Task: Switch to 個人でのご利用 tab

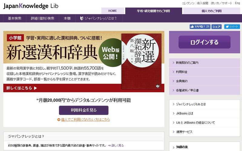Action: point(211,11)
